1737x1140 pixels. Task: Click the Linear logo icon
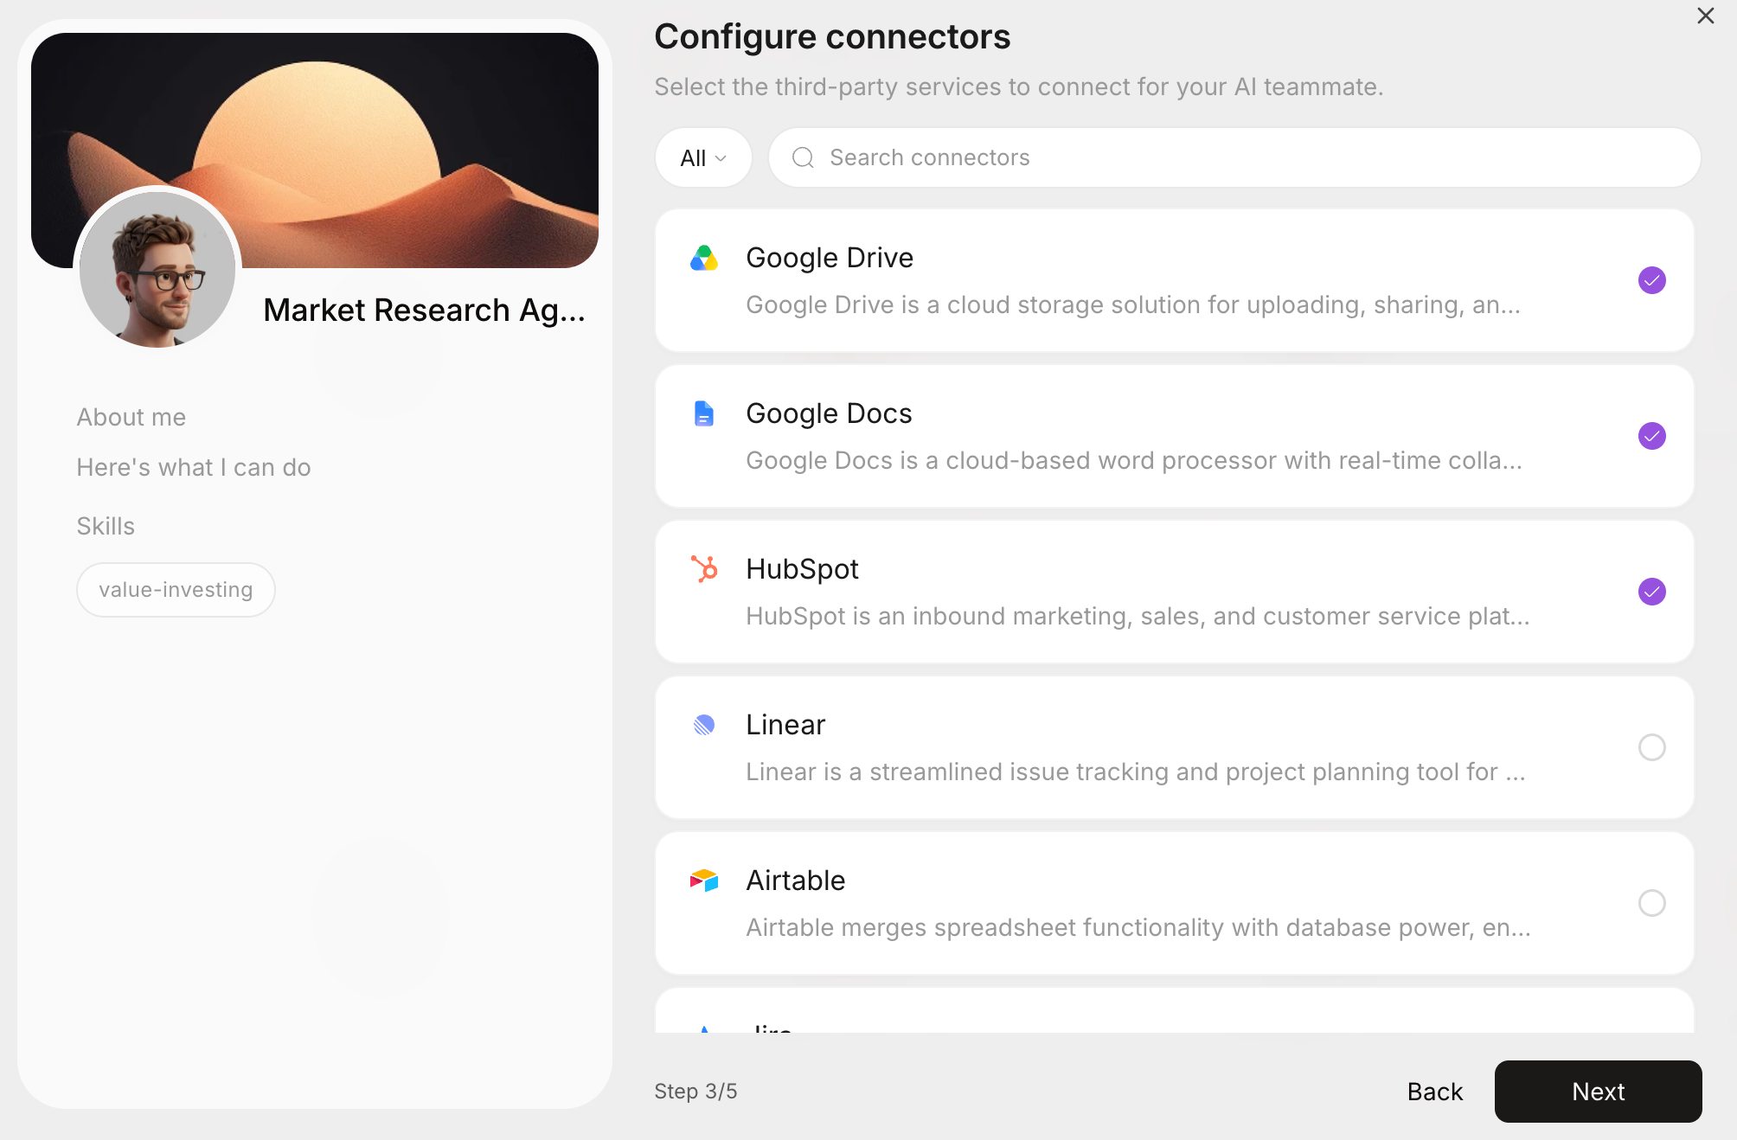tap(704, 725)
